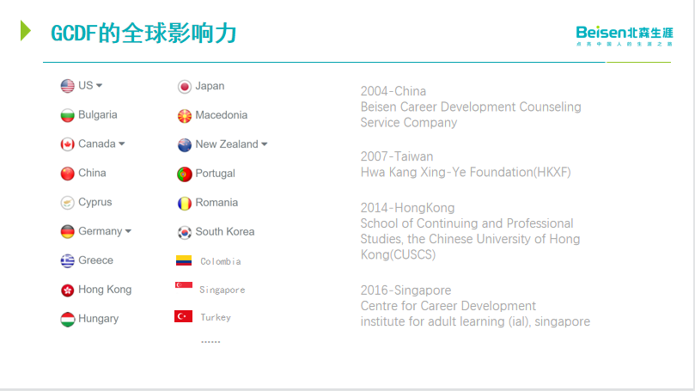
Task: Click the South Korea flag icon
Action: [x=185, y=232]
